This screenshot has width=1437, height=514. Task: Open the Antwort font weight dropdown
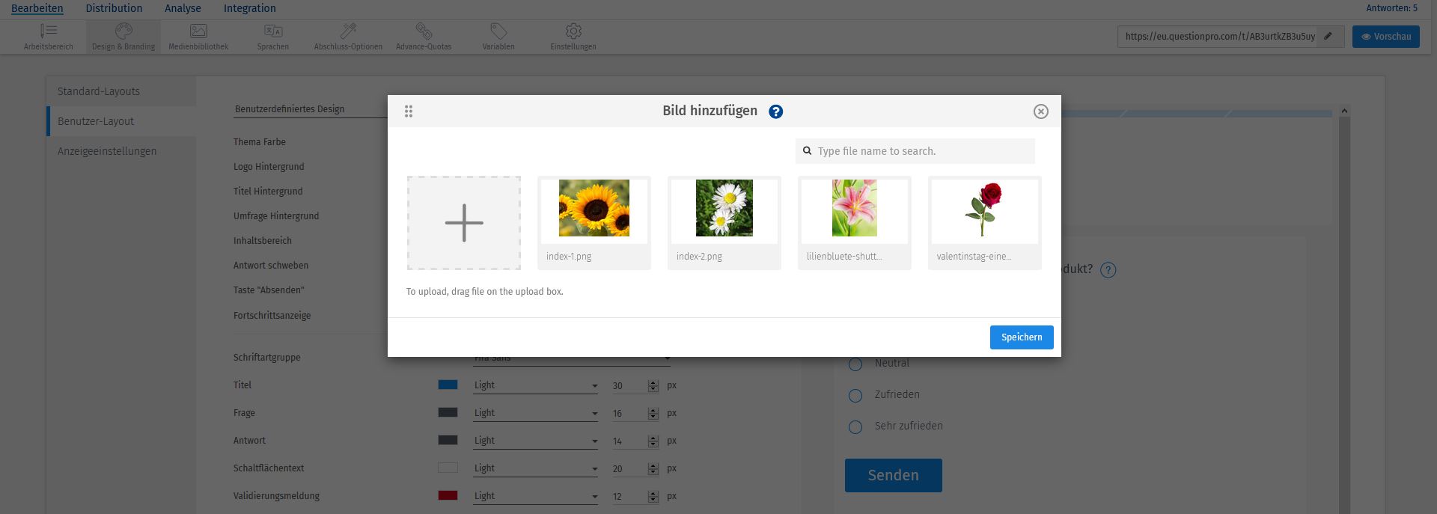(536, 441)
